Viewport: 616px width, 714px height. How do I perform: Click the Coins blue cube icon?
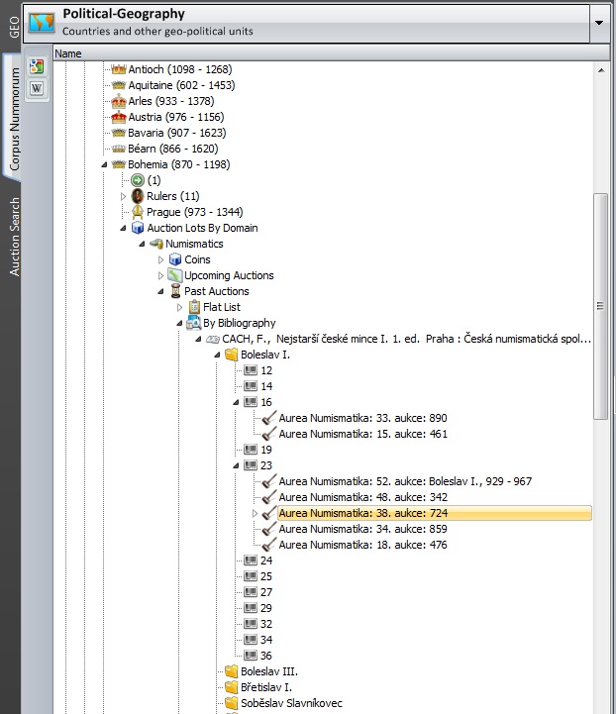[x=175, y=259]
